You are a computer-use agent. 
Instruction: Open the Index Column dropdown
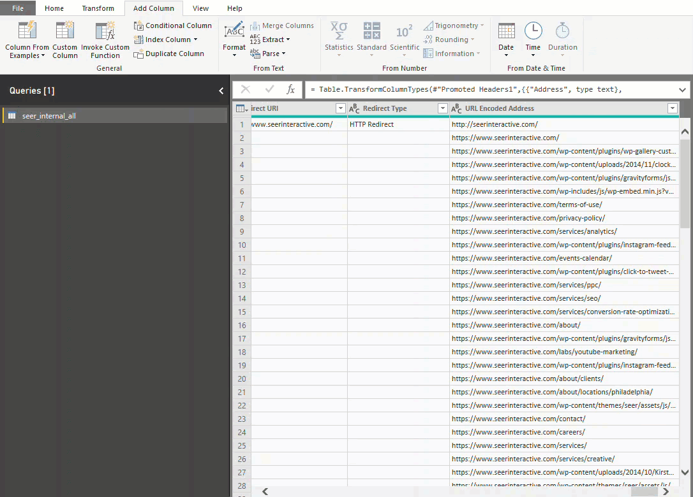(x=195, y=40)
